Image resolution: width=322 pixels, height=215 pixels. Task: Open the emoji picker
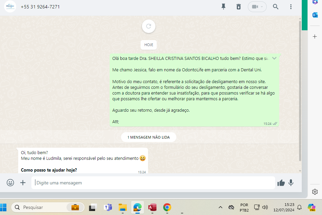point(10,183)
